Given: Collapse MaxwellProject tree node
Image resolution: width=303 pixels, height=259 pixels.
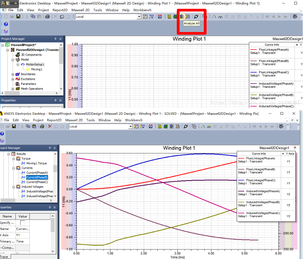Looking at the screenshot, I should pyautogui.click(x=3, y=45).
